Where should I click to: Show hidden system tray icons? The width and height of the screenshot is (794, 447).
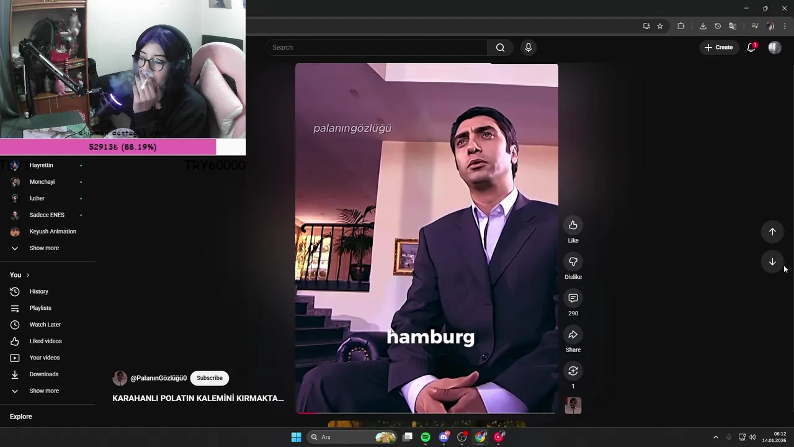tap(715, 437)
